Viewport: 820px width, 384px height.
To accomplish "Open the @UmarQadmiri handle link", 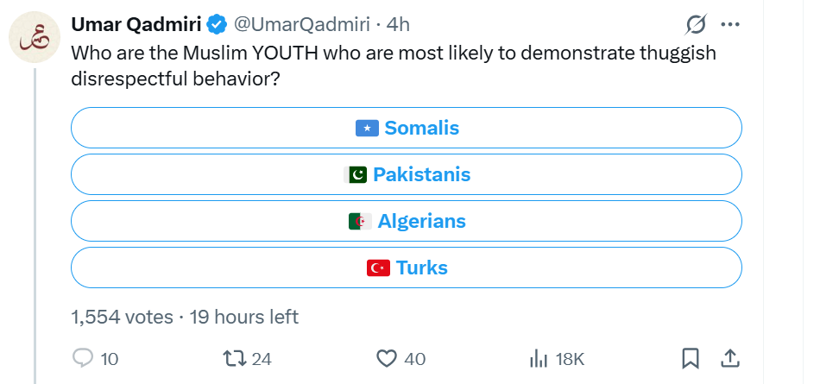I will click(x=301, y=24).
